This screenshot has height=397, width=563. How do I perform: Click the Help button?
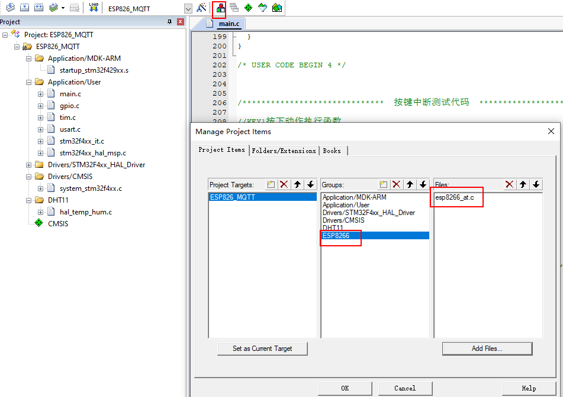(529, 388)
